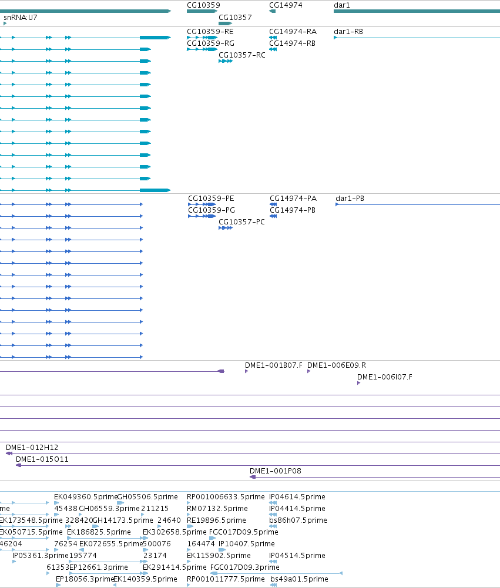Viewport: 500px width, 588px height.
Task: Click transcript CG14974-RB
Action: (292, 43)
